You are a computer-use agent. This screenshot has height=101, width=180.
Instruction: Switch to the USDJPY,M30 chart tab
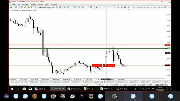coord(145,82)
